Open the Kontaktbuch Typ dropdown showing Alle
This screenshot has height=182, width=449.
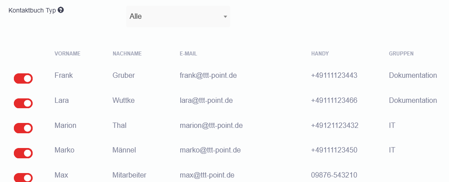(178, 17)
